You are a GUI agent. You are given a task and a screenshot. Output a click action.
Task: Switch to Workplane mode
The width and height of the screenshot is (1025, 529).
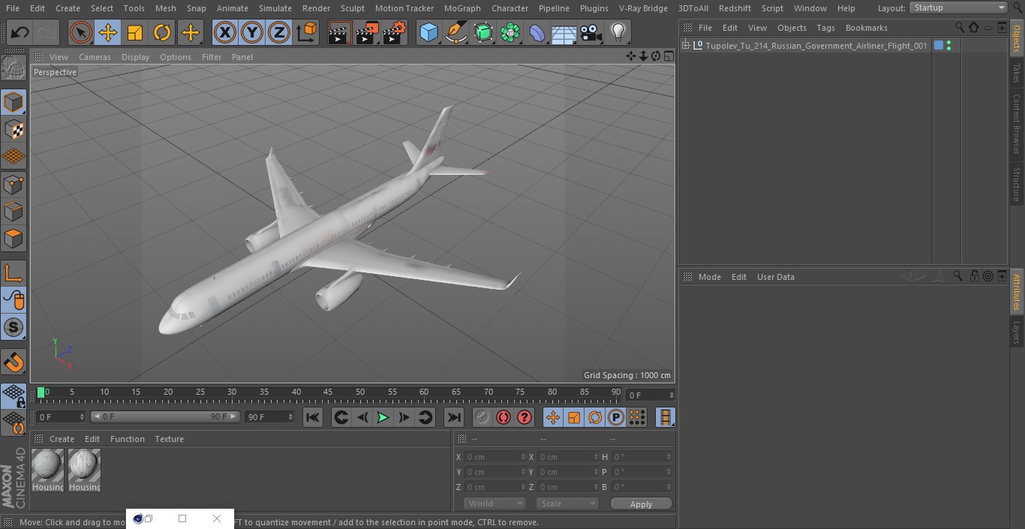point(14,156)
